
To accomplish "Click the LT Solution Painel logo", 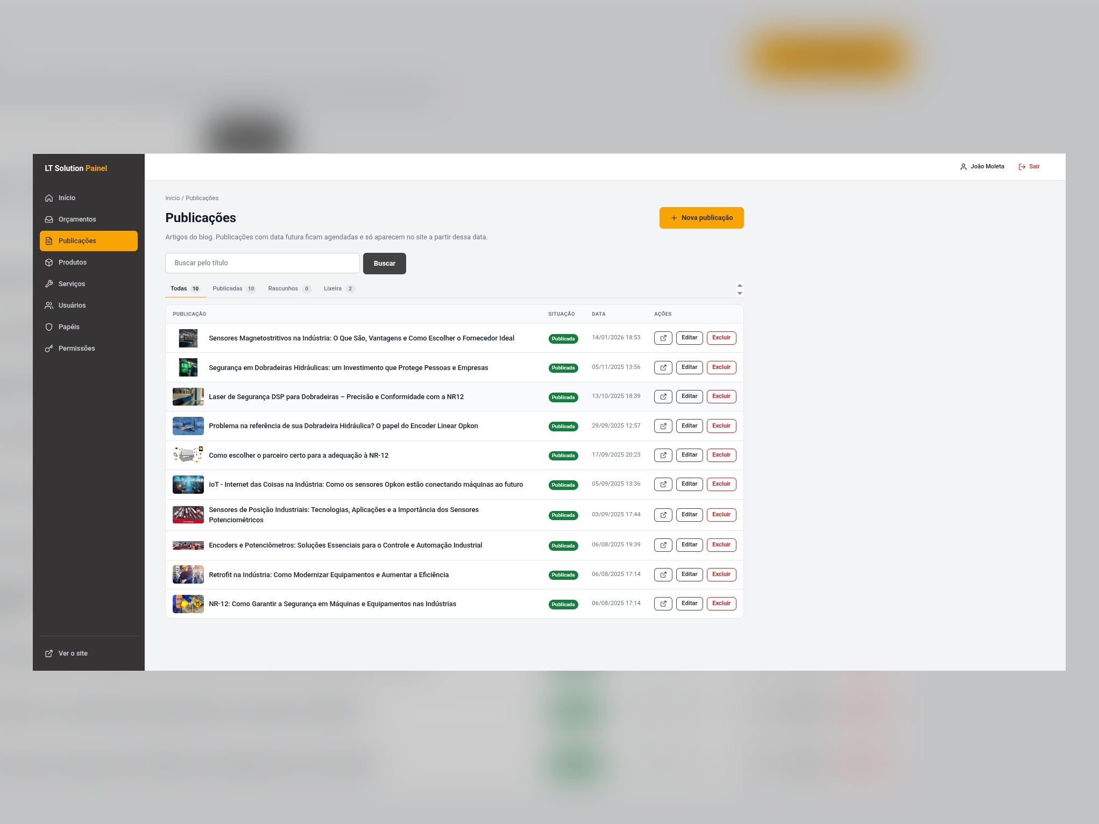I will tap(76, 168).
